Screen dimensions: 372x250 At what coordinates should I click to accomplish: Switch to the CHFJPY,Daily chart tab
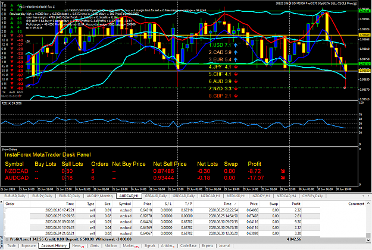pos(312,196)
